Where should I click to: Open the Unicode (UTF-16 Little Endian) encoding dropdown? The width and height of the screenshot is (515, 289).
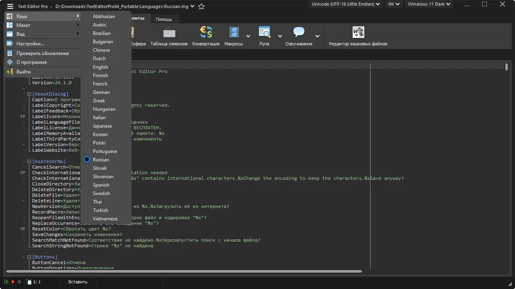click(x=346, y=4)
